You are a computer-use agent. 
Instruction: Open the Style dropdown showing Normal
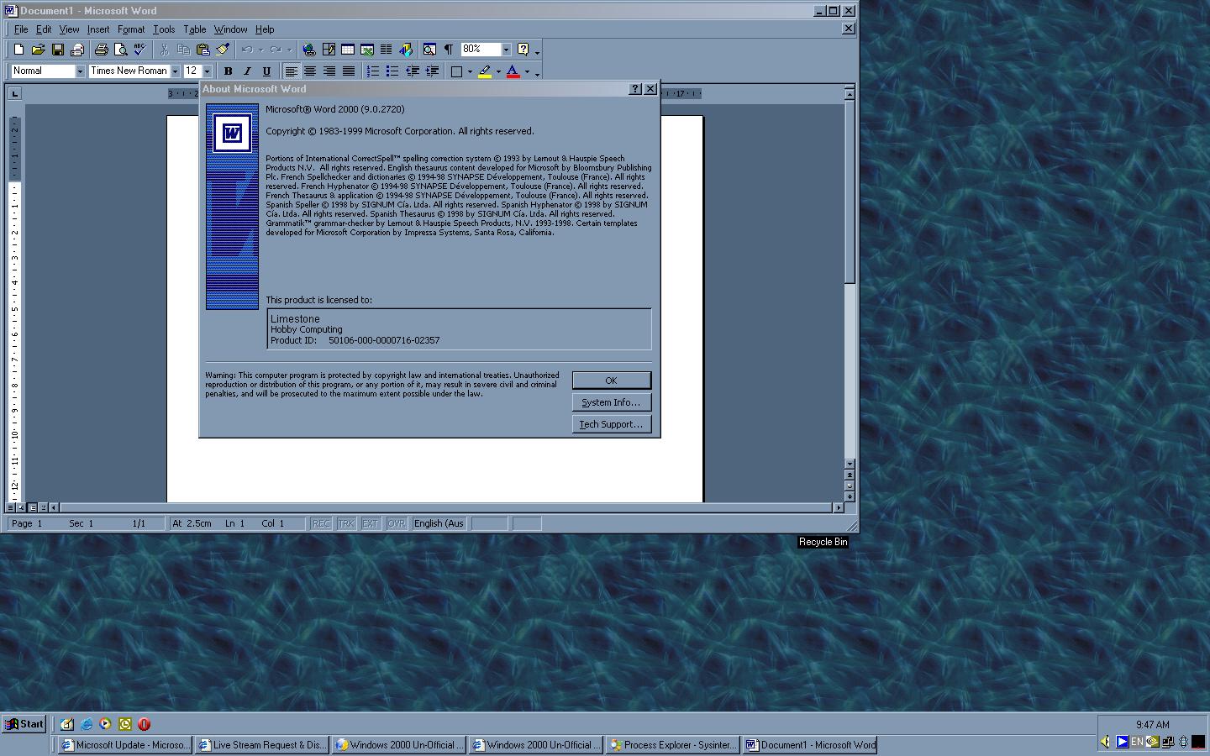[x=80, y=71]
